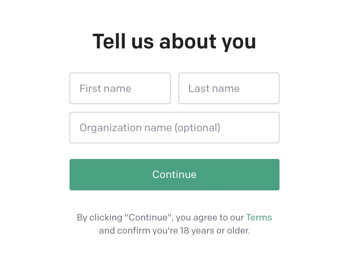Click the First name input field
Image resolution: width=353 pixels, height=263 pixels.
pos(120,88)
